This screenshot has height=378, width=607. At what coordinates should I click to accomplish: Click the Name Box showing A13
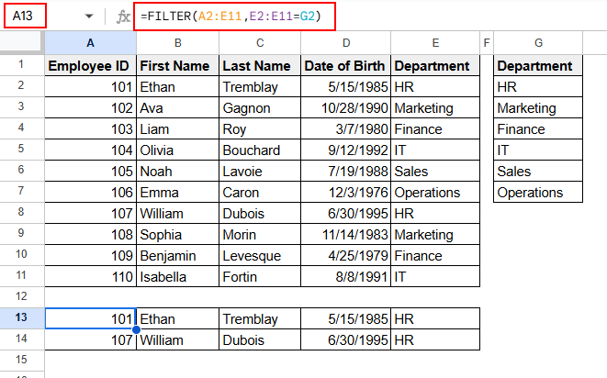37,17
